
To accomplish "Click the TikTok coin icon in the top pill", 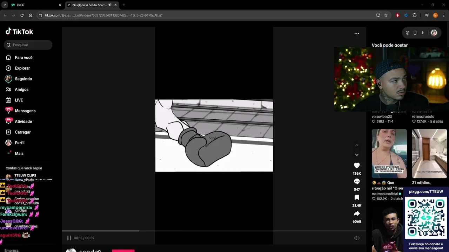I will point(407,33).
